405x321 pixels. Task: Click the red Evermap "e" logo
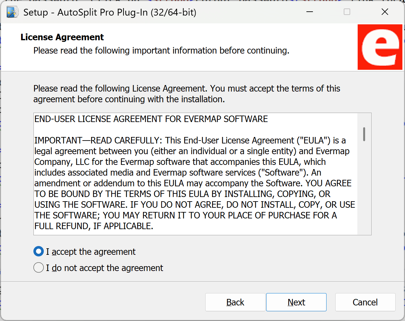pyautogui.click(x=380, y=47)
